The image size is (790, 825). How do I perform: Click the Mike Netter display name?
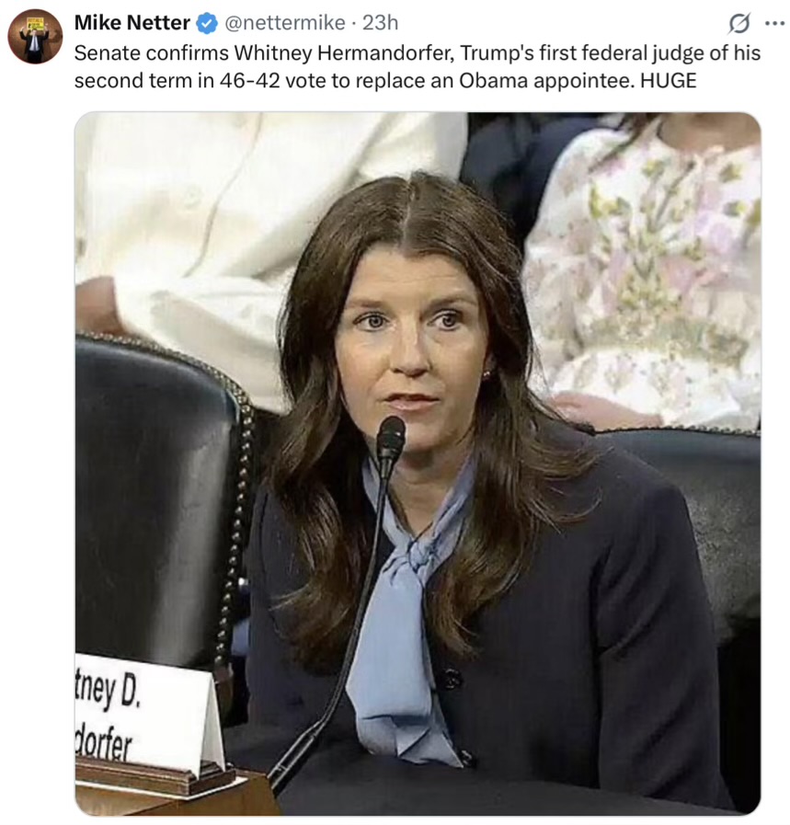(x=132, y=23)
